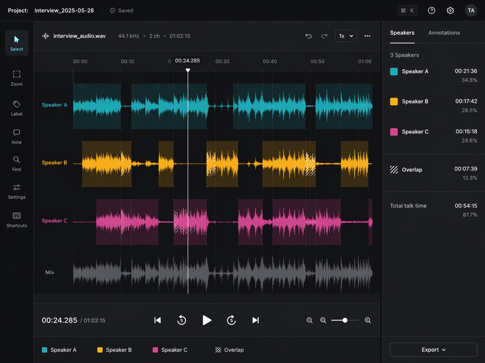Image resolution: width=485 pixels, height=363 pixels.
Task: Pick the Label tool
Action: point(17,108)
